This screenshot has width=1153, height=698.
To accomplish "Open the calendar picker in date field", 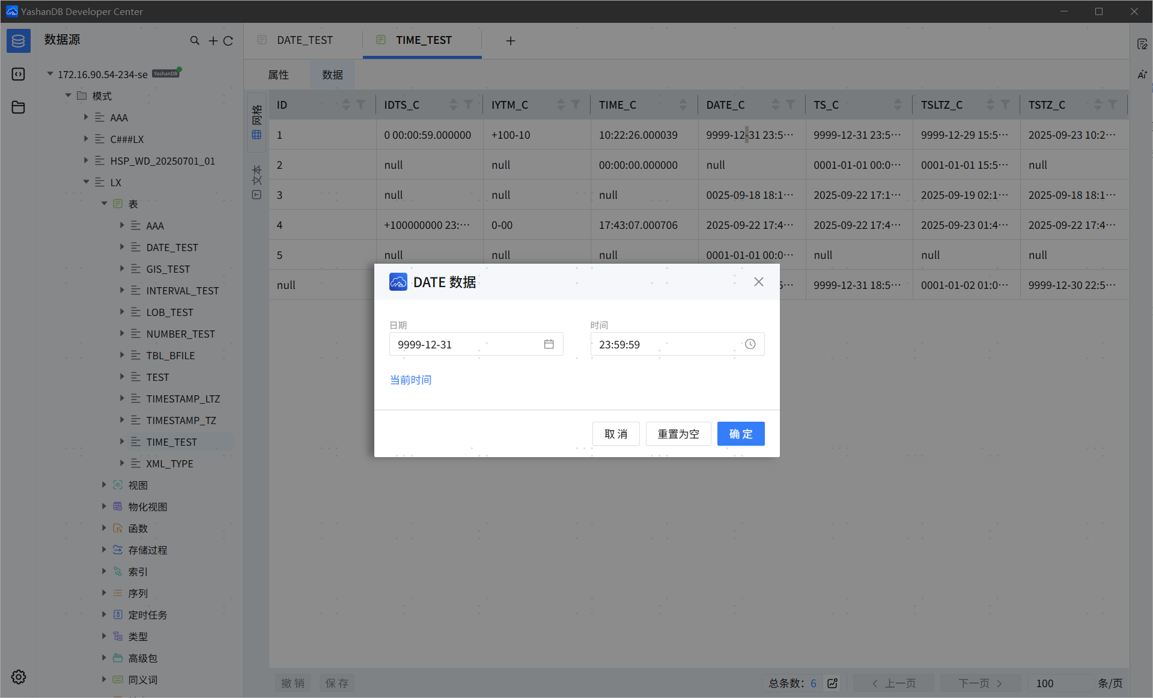I will (x=549, y=344).
